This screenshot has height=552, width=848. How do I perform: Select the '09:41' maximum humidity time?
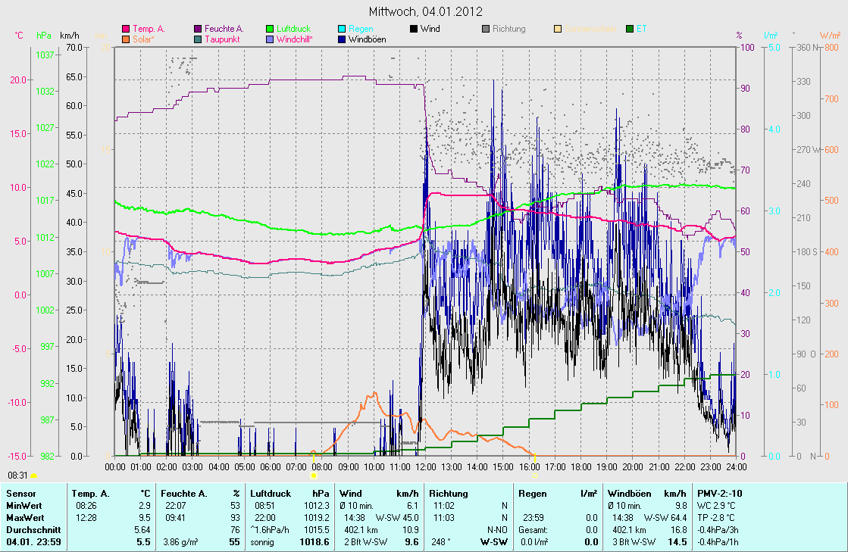click(x=176, y=518)
